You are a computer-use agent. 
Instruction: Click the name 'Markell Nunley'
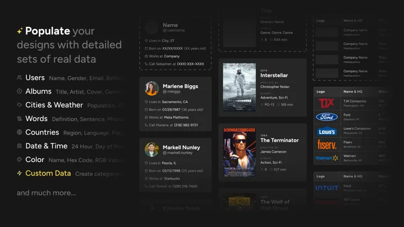click(181, 147)
